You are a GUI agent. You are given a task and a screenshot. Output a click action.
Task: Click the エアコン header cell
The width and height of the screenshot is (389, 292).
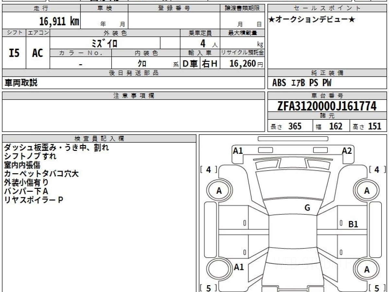38,33
